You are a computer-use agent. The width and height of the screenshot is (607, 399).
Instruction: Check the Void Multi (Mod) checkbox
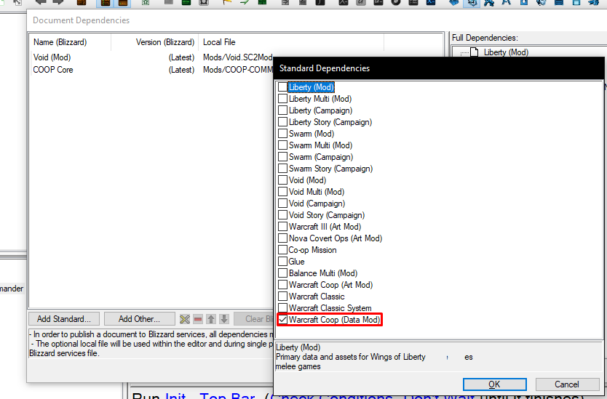click(282, 192)
